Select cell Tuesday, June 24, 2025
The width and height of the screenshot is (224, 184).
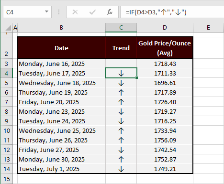point(61,121)
